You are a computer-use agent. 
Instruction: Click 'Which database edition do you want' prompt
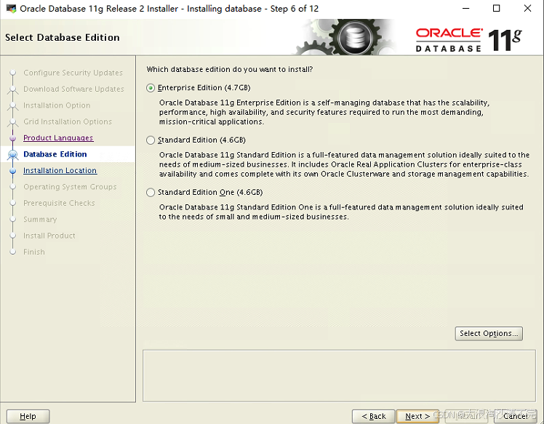click(230, 69)
